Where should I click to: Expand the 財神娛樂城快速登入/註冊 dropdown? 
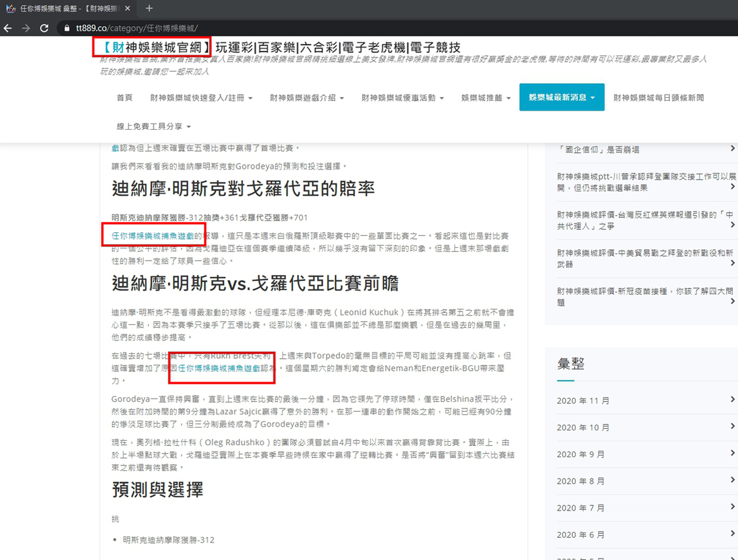tap(201, 98)
